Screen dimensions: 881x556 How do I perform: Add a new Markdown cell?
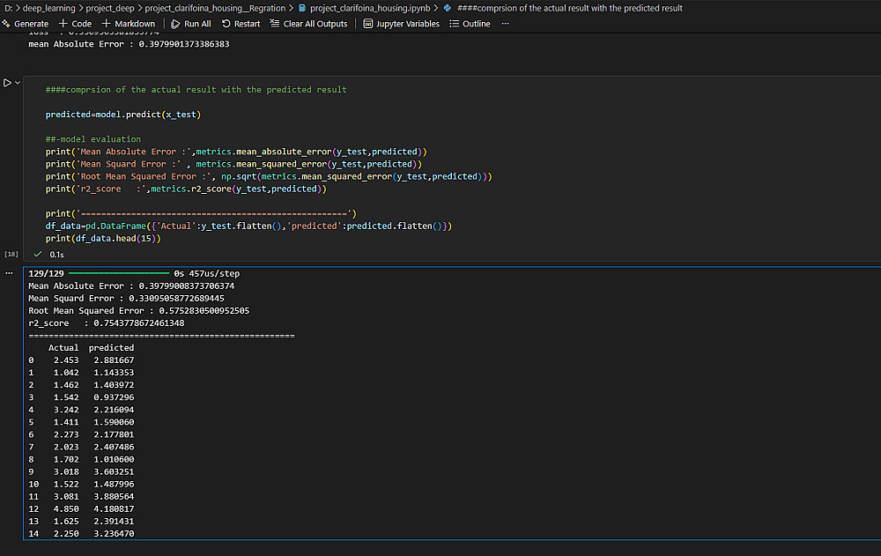click(x=128, y=24)
